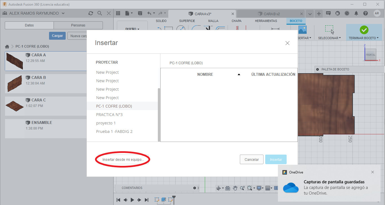Open the SUPERFICIE toolbar tab
This screenshot has height=205, width=385.
[187, 21]
